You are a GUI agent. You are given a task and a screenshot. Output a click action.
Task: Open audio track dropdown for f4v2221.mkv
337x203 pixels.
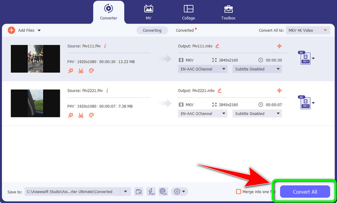click(203, 114)
